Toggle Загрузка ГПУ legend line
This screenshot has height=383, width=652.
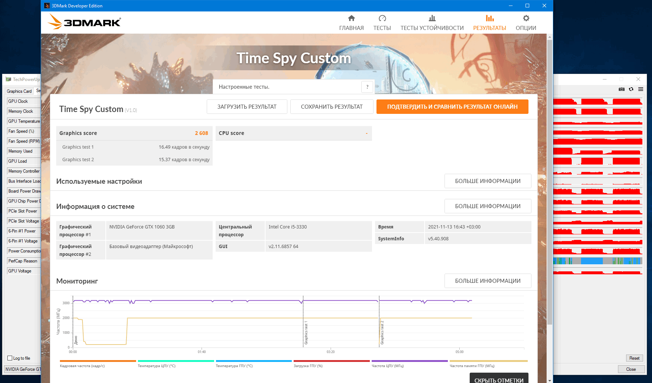(x=332, y=364)
